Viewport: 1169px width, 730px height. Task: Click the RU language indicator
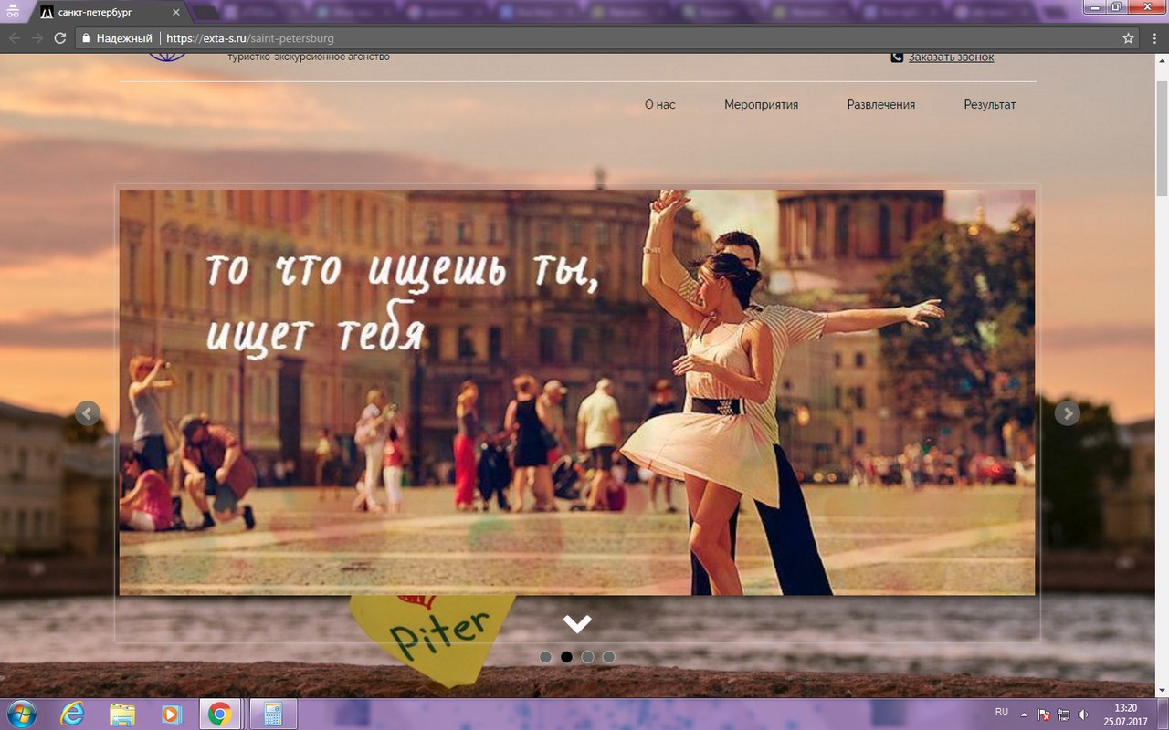[1002, 712]
